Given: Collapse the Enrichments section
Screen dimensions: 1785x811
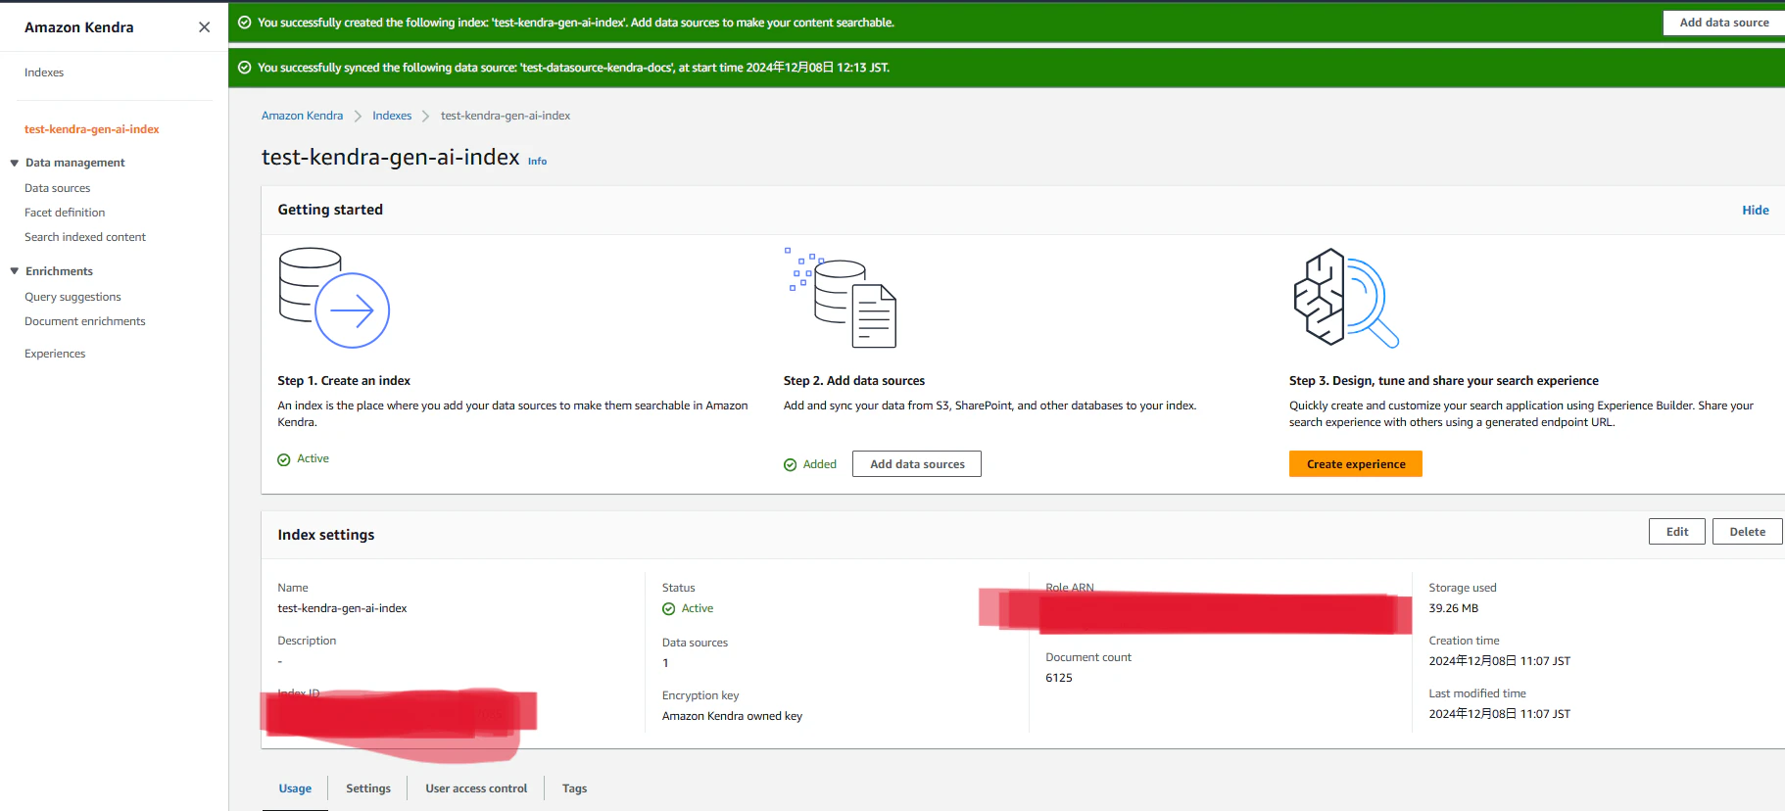Looking at the screenshot, I should click(x=15, y=271).
